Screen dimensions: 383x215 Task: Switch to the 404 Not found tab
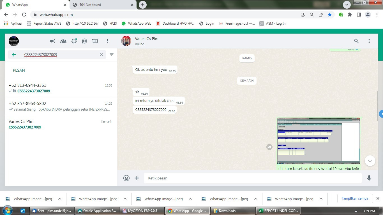103,5
